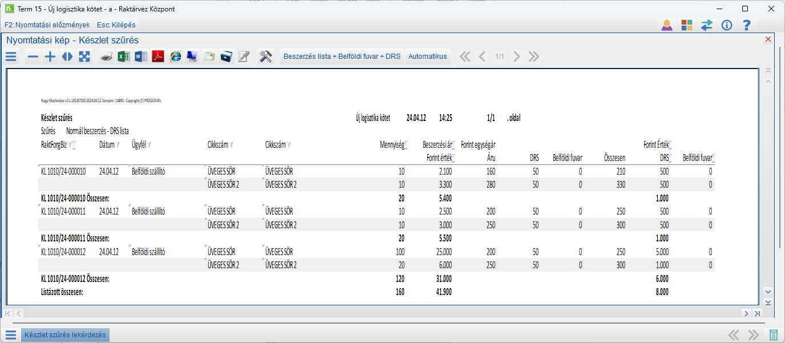This screenshot has height=343, width=785.
Task: Save the report as PDF
Action: (158, 57)
